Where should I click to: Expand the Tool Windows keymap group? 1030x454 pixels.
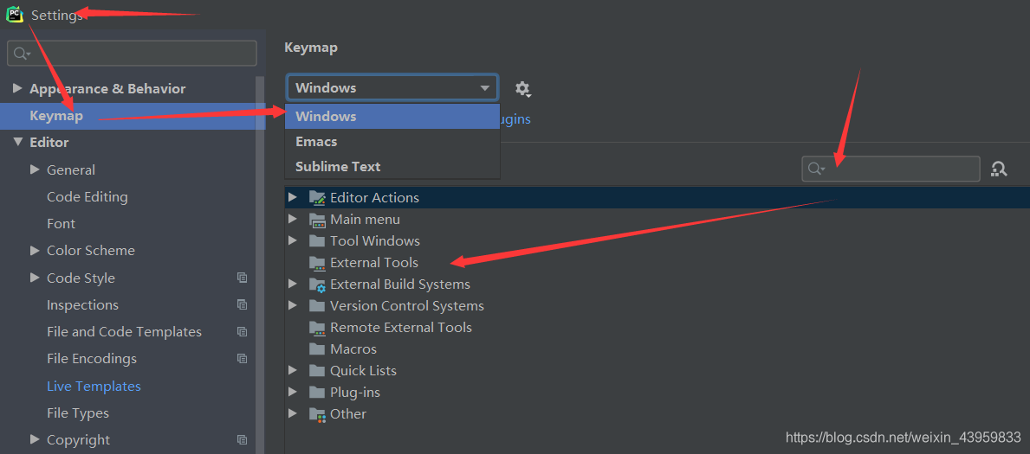click(292, 240)
